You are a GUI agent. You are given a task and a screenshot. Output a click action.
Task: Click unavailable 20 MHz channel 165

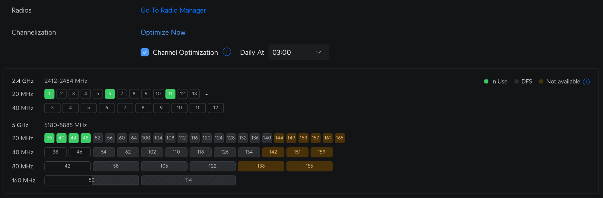(339, 138)
